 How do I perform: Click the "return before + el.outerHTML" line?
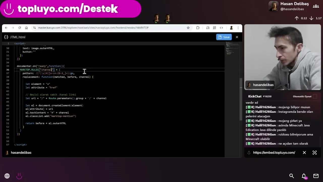click(x=46, y=123)
